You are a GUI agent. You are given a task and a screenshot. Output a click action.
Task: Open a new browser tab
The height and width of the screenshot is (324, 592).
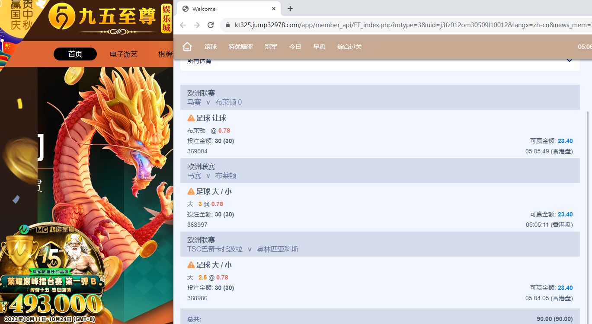(290, 9)
